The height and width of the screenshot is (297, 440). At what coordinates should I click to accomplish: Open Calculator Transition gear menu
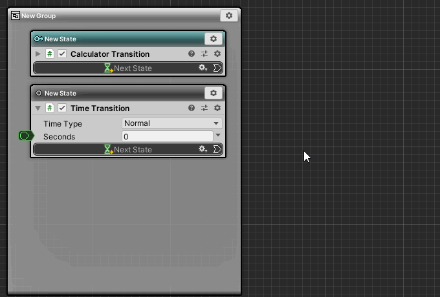click(x=217, y=54)
